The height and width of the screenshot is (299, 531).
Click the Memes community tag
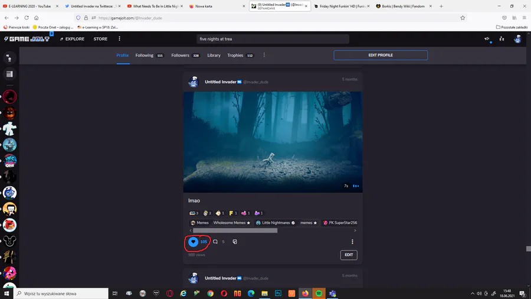pyautogui.click(x=200, y=223)
